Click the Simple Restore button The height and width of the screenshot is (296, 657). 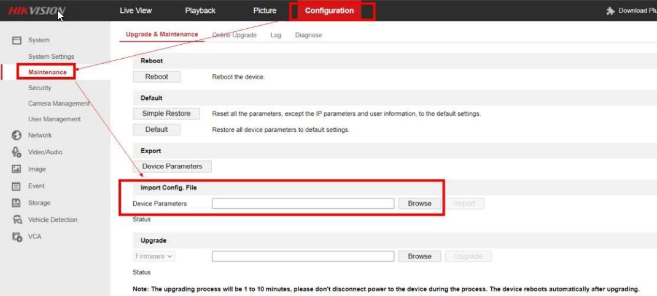(x=166, y=113)
